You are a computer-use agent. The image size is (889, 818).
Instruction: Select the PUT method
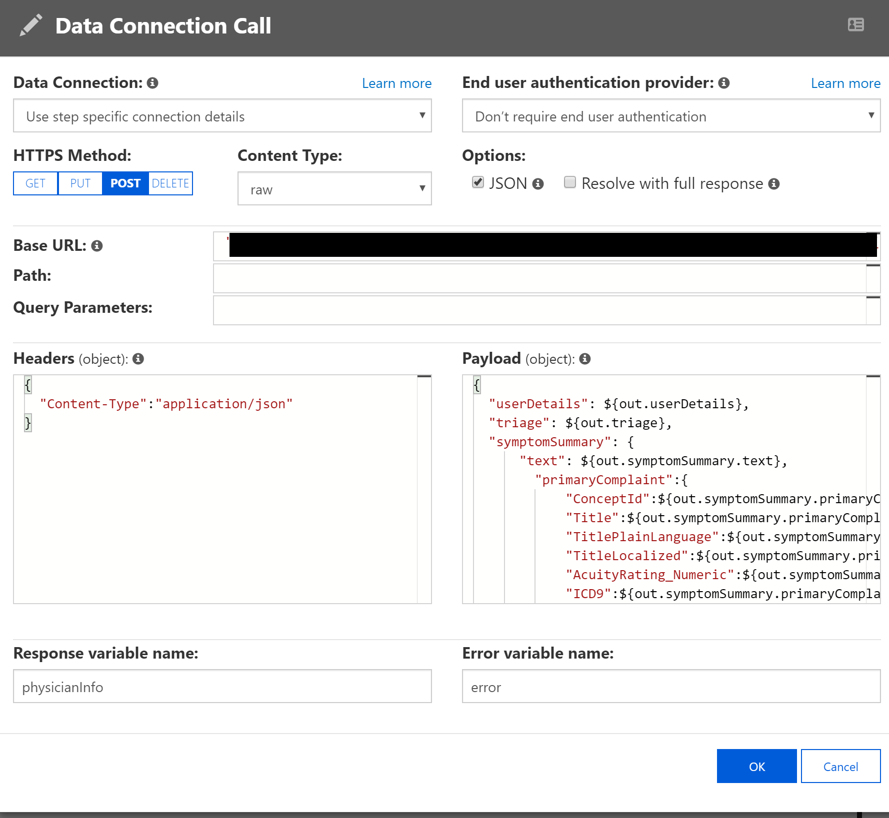[x=80, y=183]
